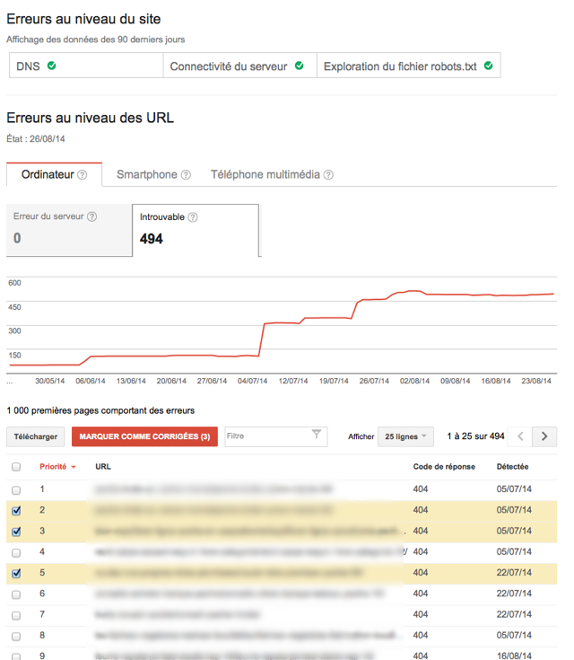Click the robots.txt exploration green check icon
Image resolution: width=574 pixels, height=660 pixels.
tap(489, 66)
